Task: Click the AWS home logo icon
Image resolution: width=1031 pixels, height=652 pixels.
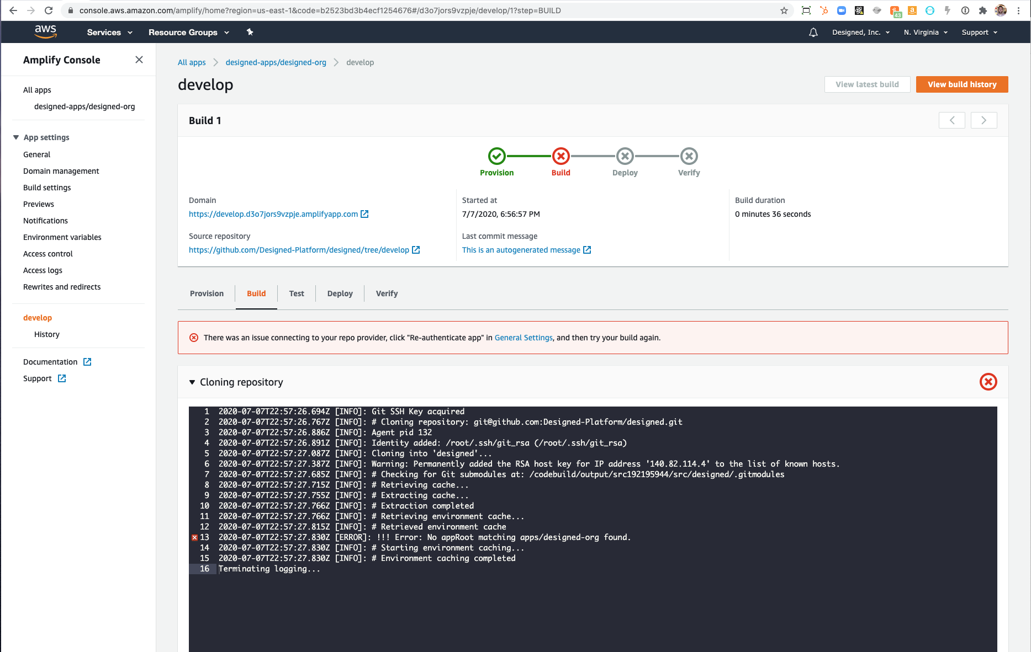Action: (45, 31)
